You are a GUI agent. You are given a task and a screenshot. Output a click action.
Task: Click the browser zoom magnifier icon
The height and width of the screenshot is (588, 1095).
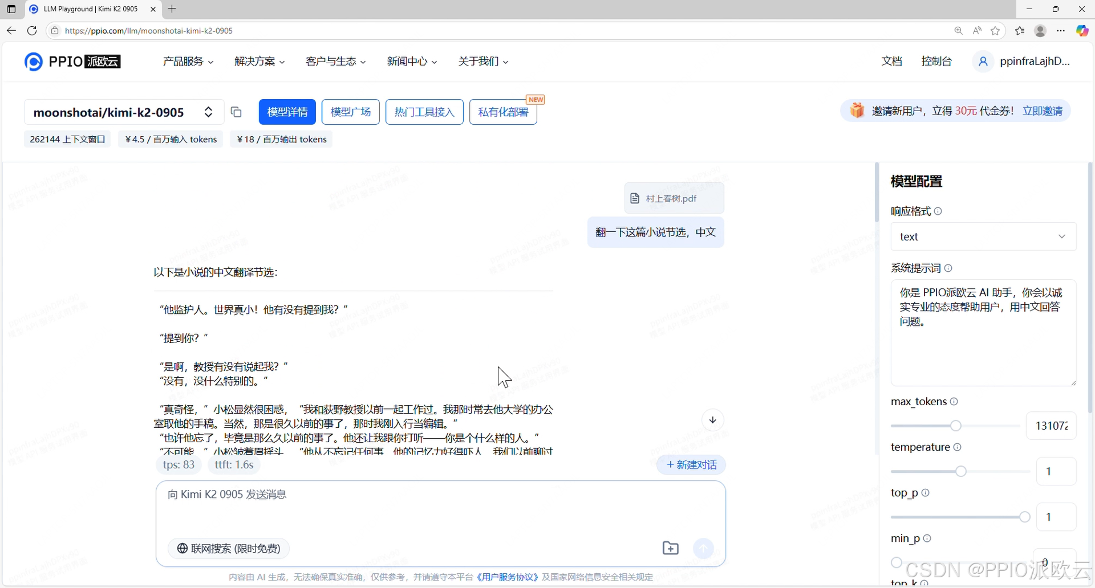(x=959, y=31)
